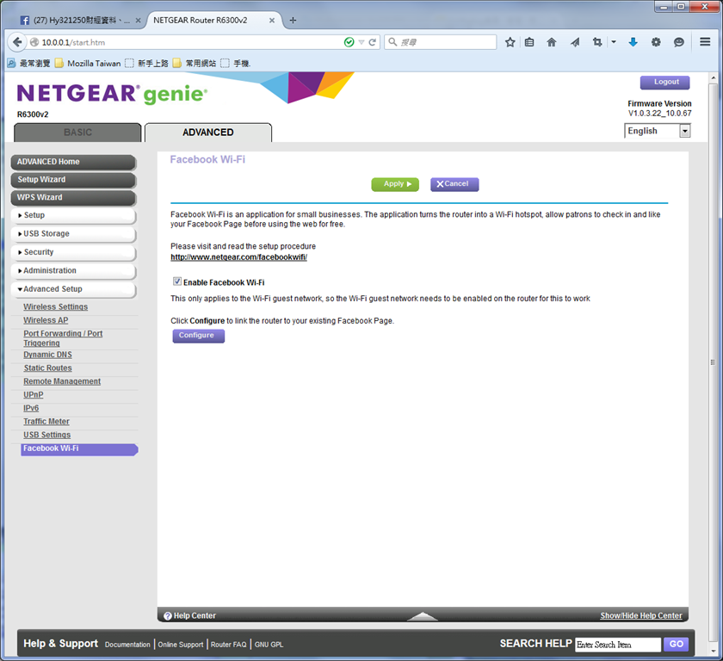723x661 pixels.
Task: Click Show/Hide Help Center link
Action: [x=641, y=616]
